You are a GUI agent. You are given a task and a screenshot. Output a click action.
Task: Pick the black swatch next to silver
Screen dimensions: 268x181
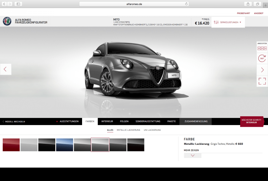tap(47, 145)
